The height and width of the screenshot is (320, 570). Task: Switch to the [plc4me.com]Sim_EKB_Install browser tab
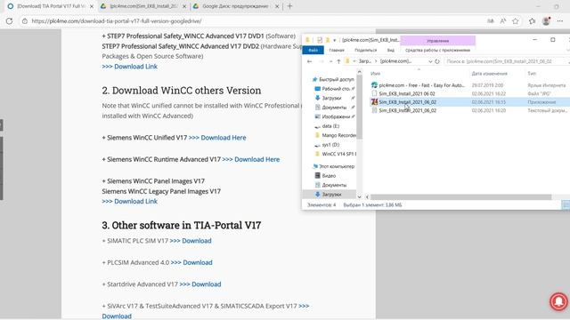143,6
